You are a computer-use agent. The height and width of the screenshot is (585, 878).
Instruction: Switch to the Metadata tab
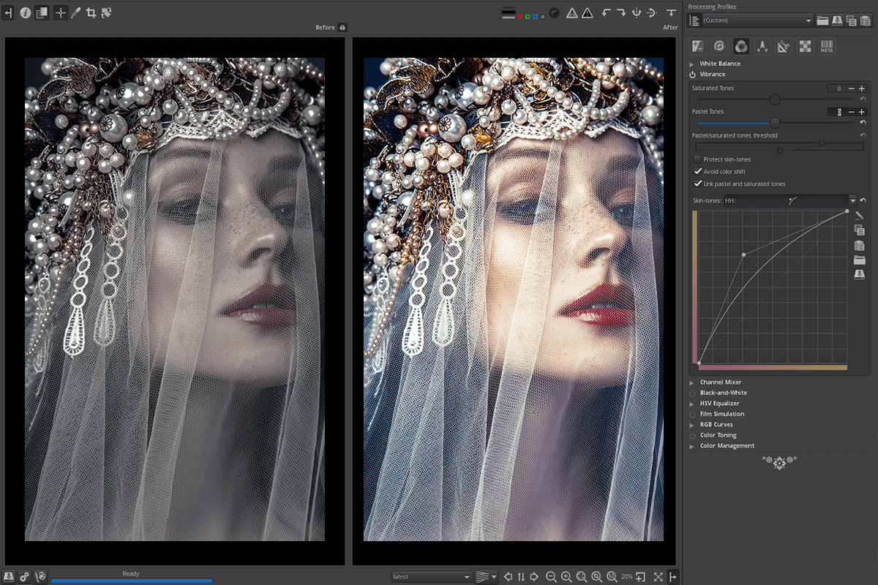pyautogui.click(x=826, y=46)
